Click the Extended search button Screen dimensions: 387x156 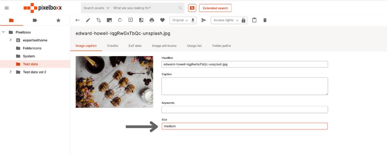pos(215,8)
